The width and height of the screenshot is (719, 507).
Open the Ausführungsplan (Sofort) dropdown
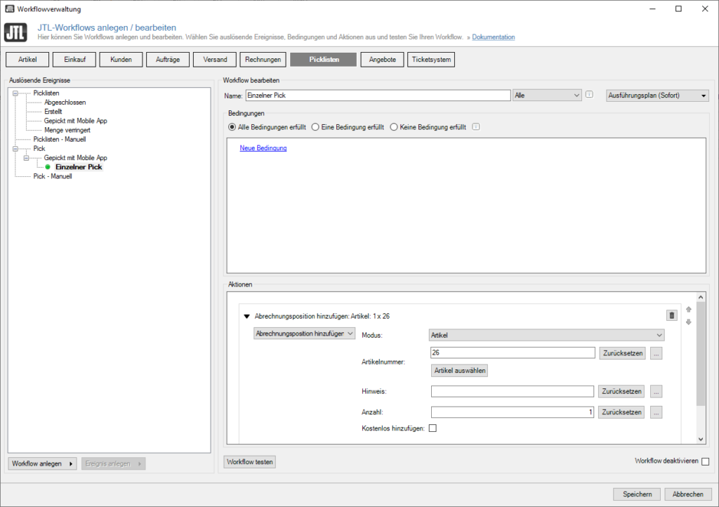[x=657, y=96]
